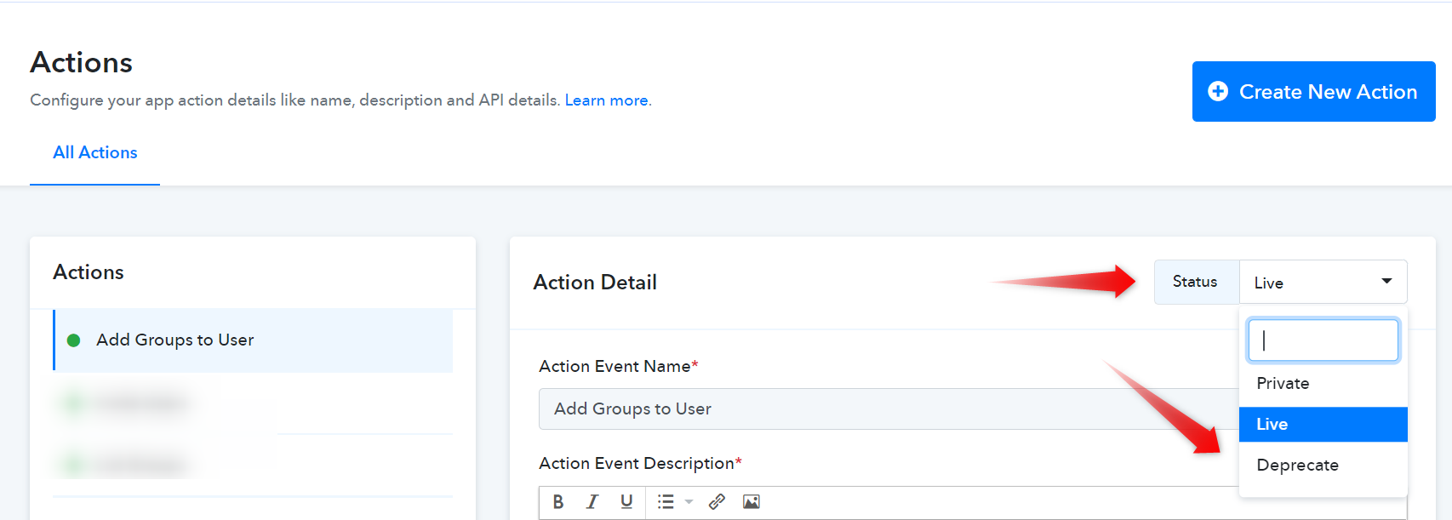
Task: Expand the list style dropdown arrow
Action: click(689, 502)
